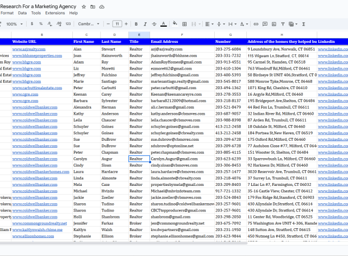Image resolution: width=348 pixels, height=256 pixels.
Task: Open merge cells dropdown arrow
Action: point(200,24)
